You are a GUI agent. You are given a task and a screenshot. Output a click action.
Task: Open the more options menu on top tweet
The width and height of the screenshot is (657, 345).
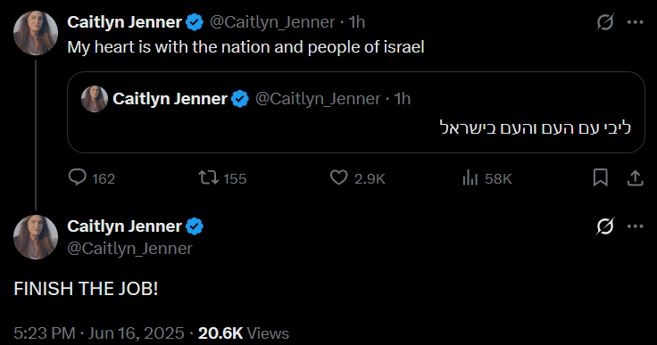636,22
